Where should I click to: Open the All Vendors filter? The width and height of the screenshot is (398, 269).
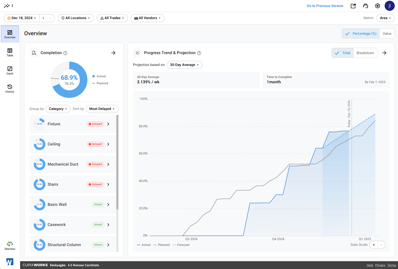(x=147, y=18)
